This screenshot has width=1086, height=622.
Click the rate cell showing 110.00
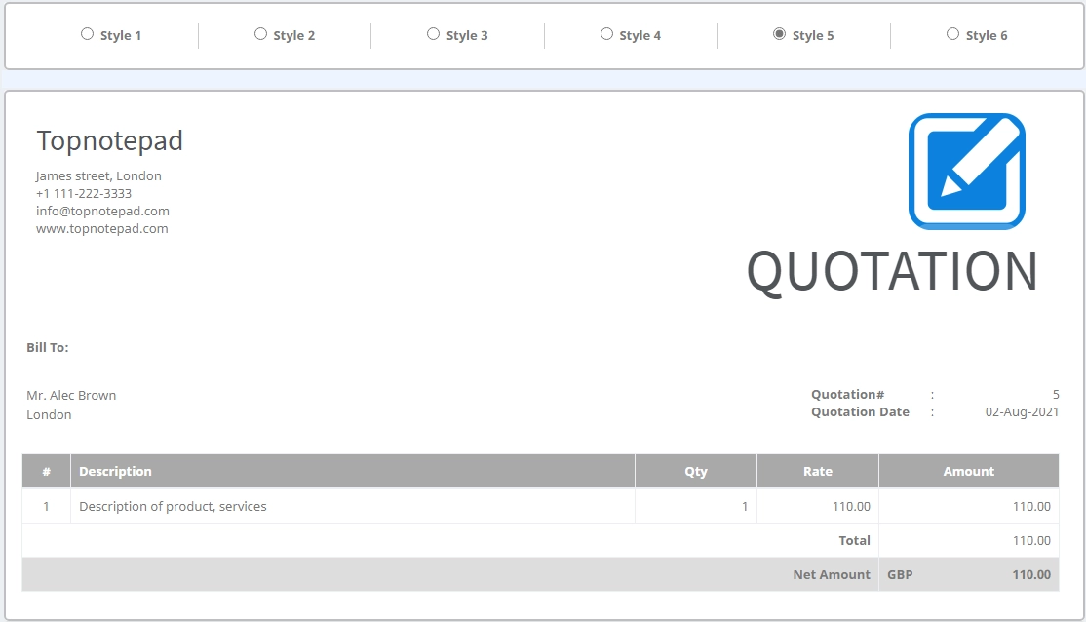(x=818, y=506)
